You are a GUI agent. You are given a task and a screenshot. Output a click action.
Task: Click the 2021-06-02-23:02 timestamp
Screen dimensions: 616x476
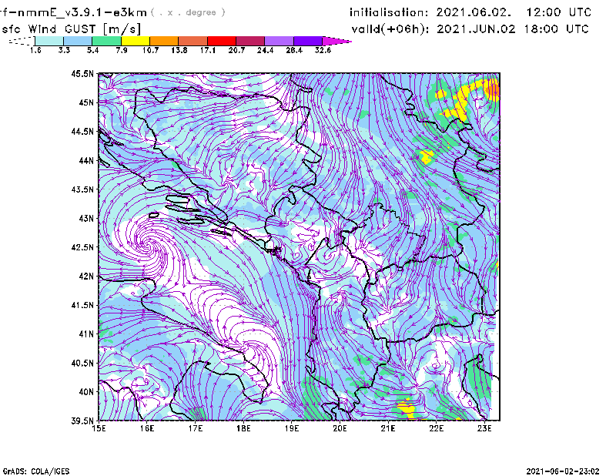point(563,471)
